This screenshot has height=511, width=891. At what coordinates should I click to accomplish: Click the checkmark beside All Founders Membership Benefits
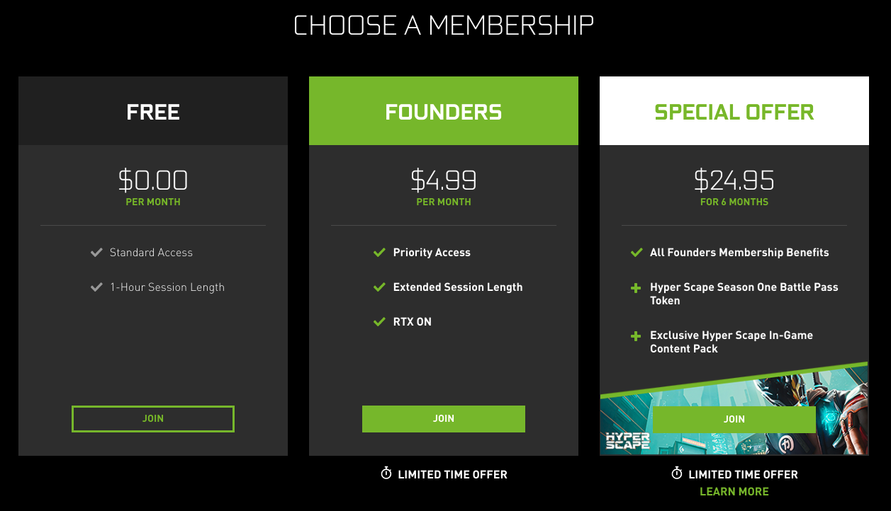pos(635,252)
